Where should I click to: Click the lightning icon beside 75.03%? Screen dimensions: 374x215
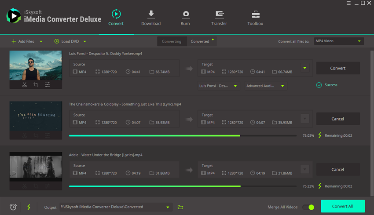coord(320,135)
